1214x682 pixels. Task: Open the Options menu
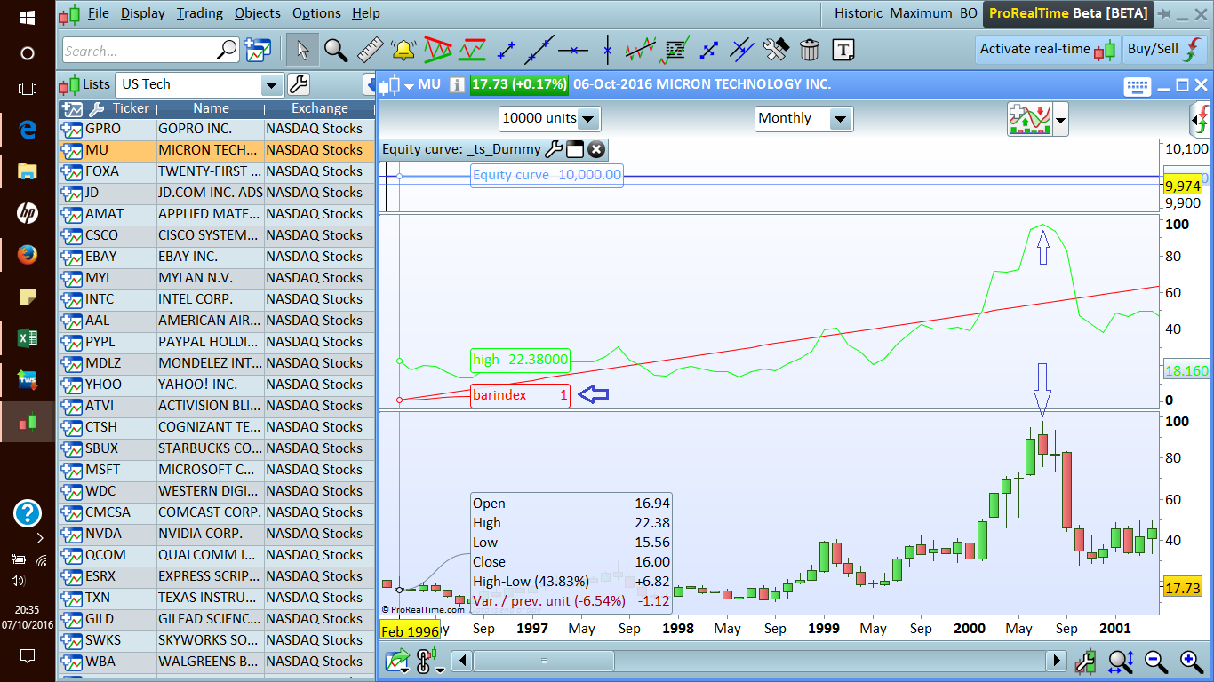click(316, 13)
